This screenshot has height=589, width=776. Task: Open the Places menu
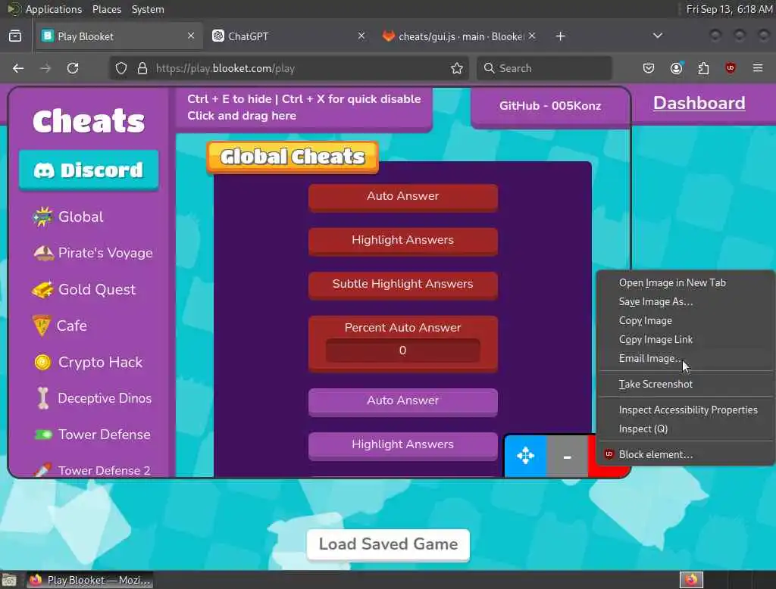pyautogui.click(x=106, y=9)
